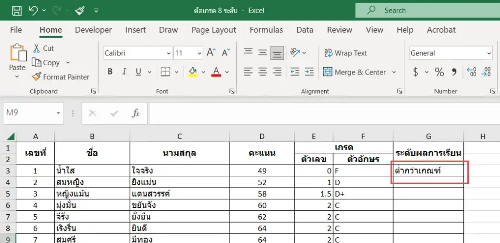Select the Format Painter tool
The height and width of the screenshot is (243, 500).
[61, 77]
